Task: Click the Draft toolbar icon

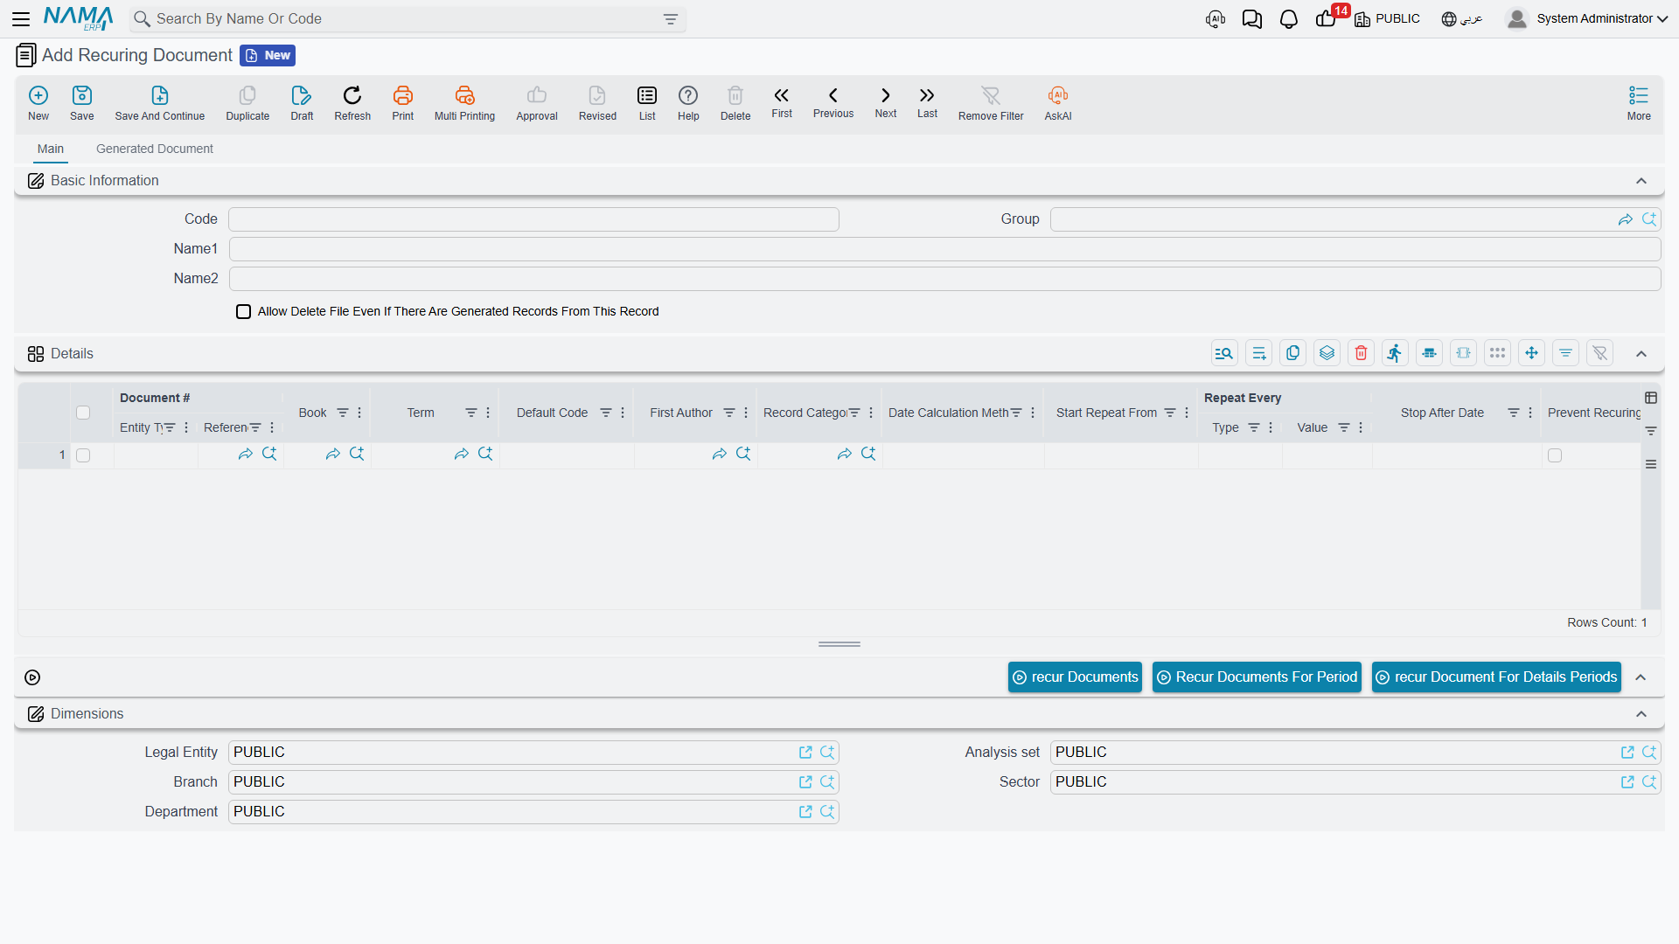Action: pos(302,102)
